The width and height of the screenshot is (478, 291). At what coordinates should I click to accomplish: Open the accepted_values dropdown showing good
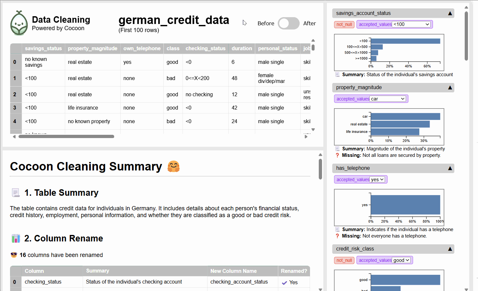tap(401, 260)
